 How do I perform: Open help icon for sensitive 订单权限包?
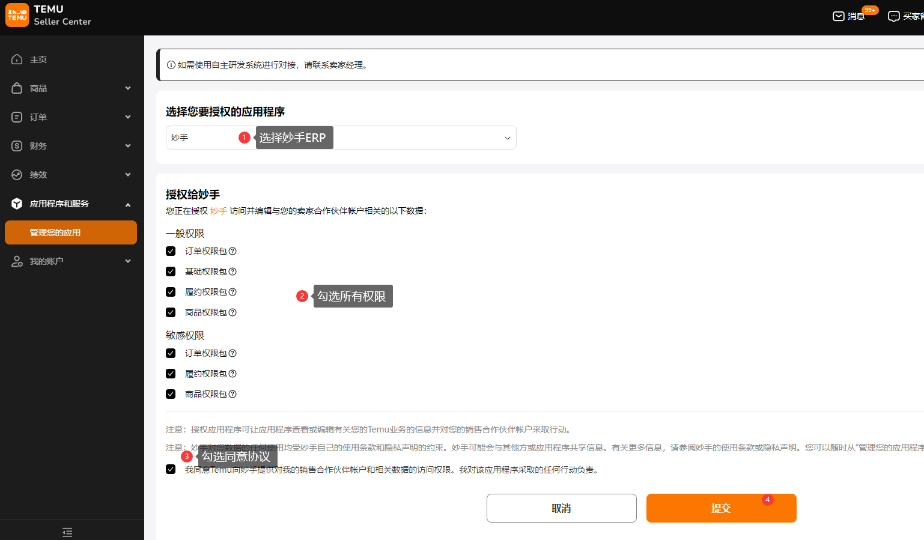(233, 353)
